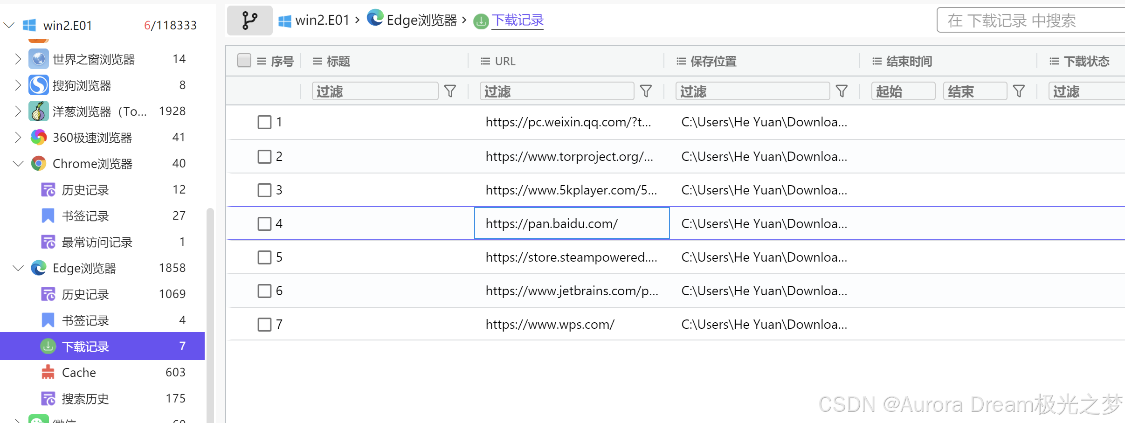Screen dimensions: 1125x423
Task: Click the Windows icon in the breadcrumb
Action: coord(284,21)
